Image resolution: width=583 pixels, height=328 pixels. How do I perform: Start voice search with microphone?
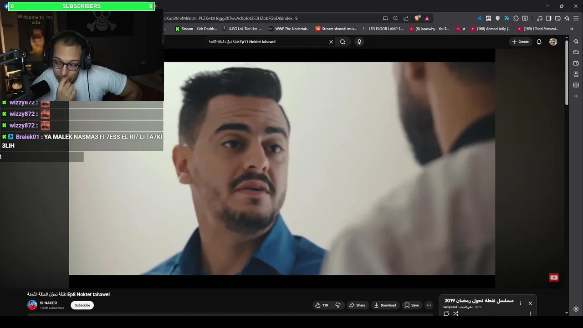point(359,41)
